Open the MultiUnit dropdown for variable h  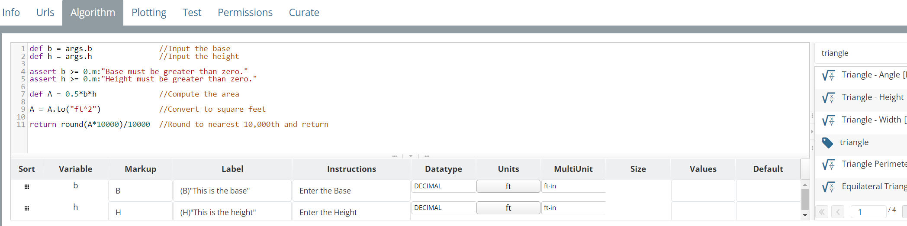click(573, 208)
